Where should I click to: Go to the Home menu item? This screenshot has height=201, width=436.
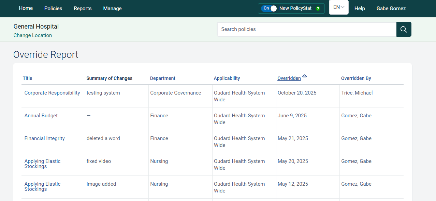pos(26,8)
